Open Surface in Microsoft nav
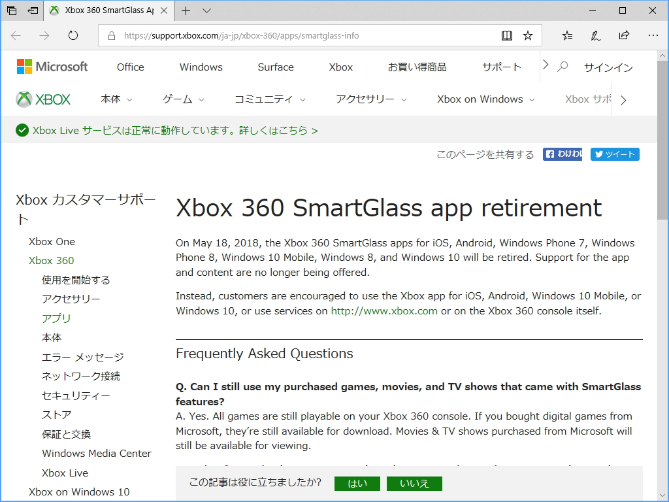The image size is (669, 502). (276, 67)
